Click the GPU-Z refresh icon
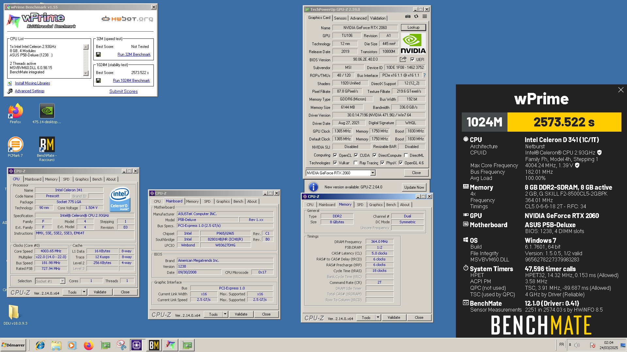The width and height of the screenshot is (627, 352). [416, 16]
